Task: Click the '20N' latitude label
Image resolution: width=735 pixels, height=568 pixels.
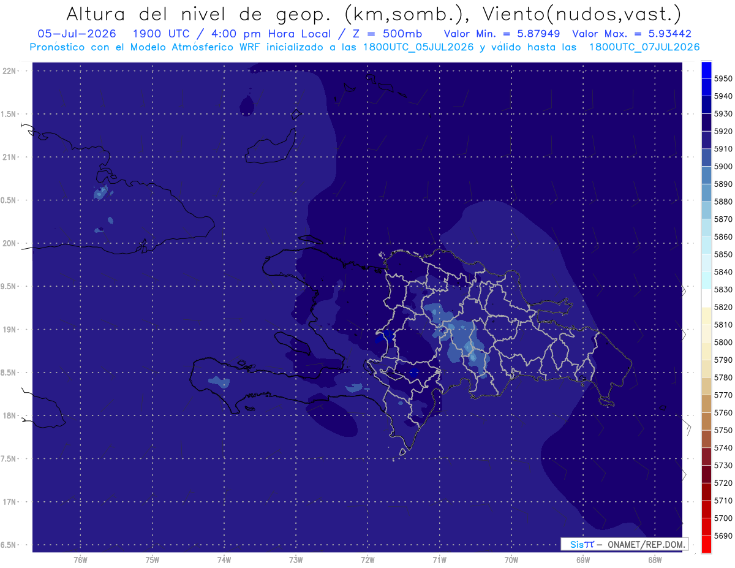Action: [9, 243]
